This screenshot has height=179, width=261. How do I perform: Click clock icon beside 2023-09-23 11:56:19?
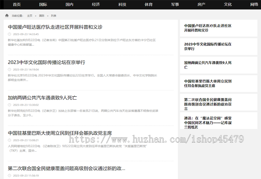click(x=9, y=176)
